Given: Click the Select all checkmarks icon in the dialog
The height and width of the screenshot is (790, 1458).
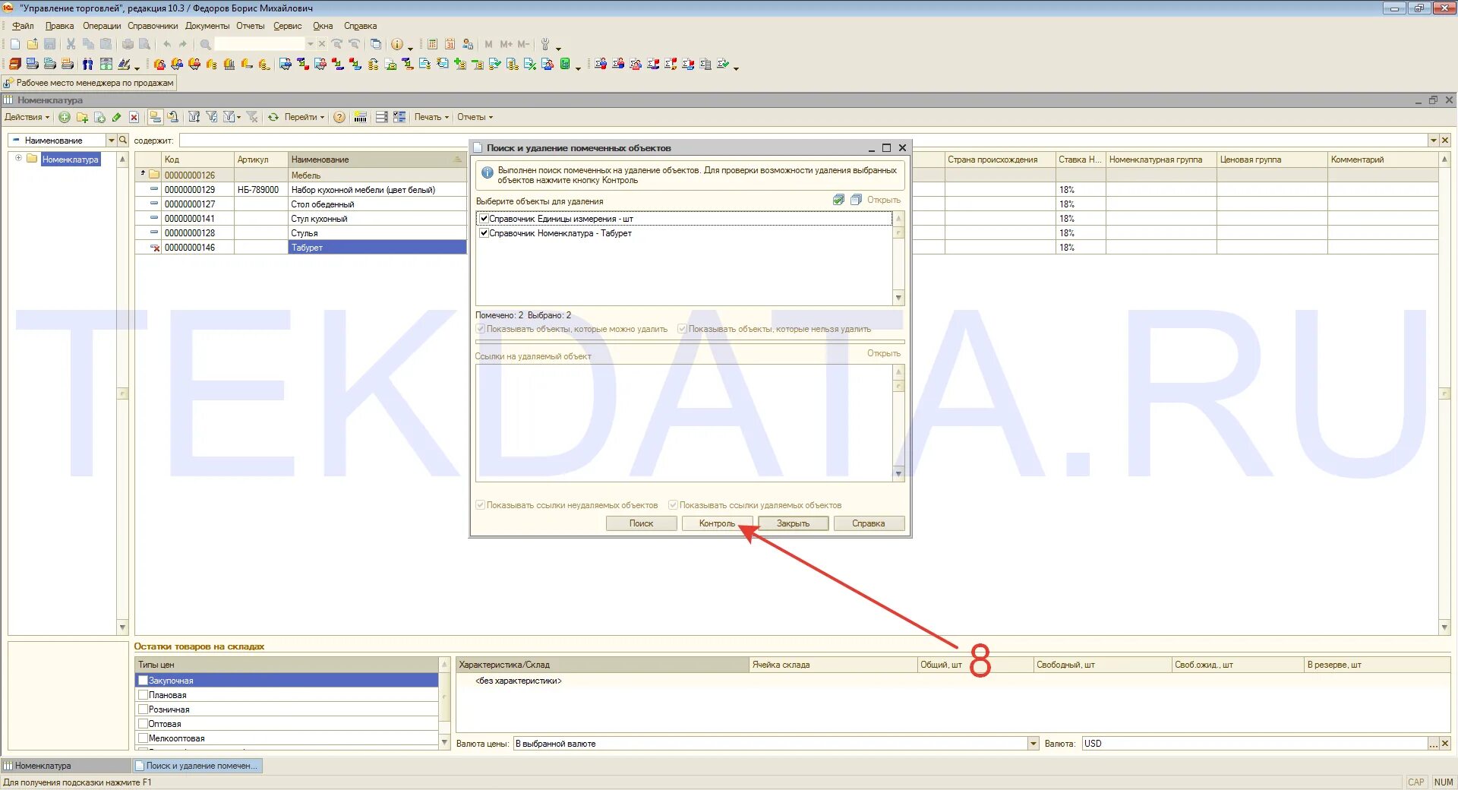Looking at the screenshot, I should pyautogui.click(x=838, y=200).
